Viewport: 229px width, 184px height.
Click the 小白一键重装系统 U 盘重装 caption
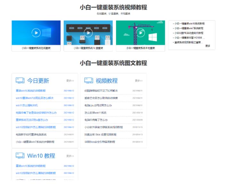pyautogui.click(x=88, y=48)
